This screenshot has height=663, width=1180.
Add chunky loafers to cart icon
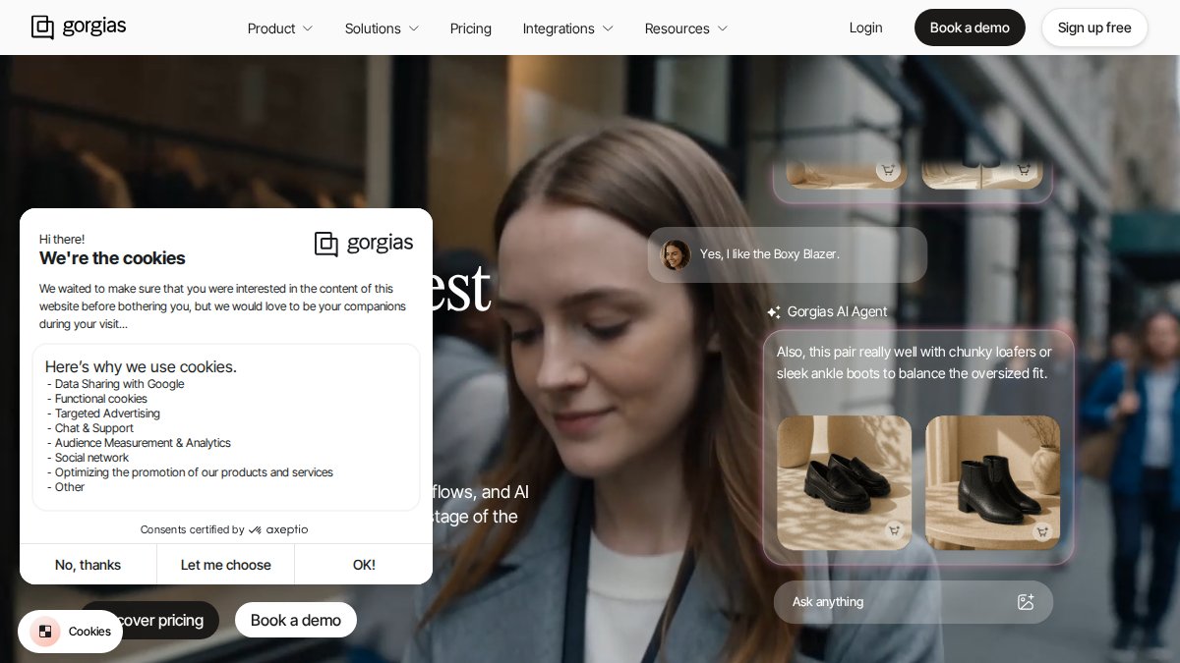pyautogui.click(x=895, y=531)
